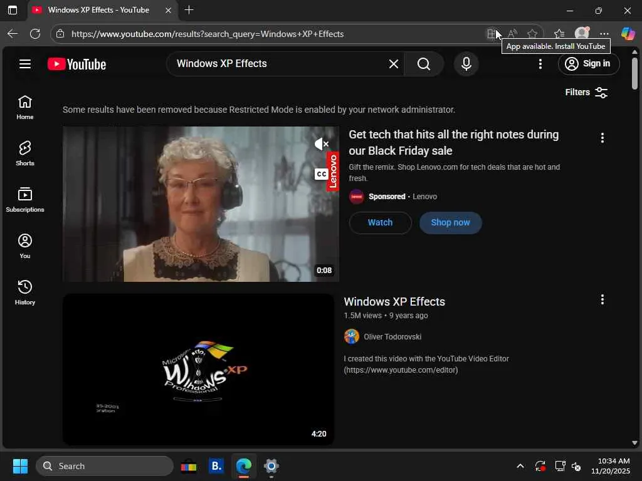Open Copilot in Edge toolbar
The width and height of the screenshot is (642, 481).
tap(628, 34)
